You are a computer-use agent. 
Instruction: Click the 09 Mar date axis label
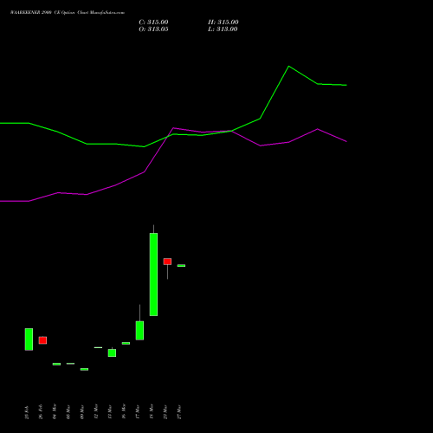(82, 412)
